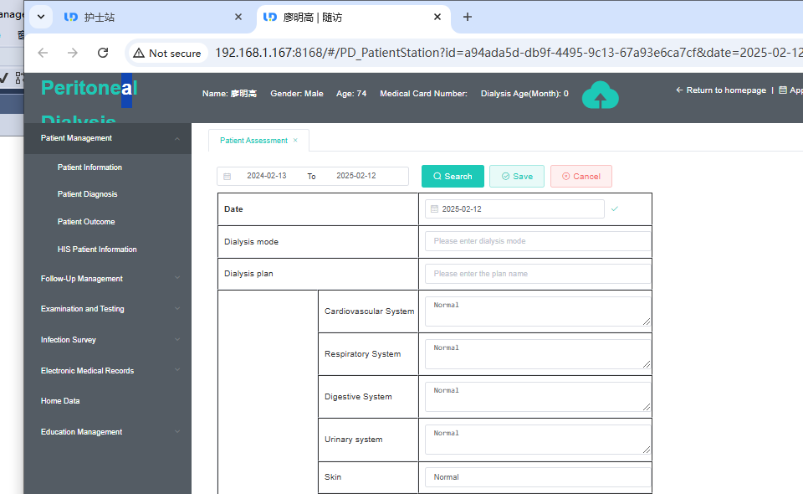Click the Dialysis mode row label
Viewport: 803px width, 494px height.
[x=252, y=242]
